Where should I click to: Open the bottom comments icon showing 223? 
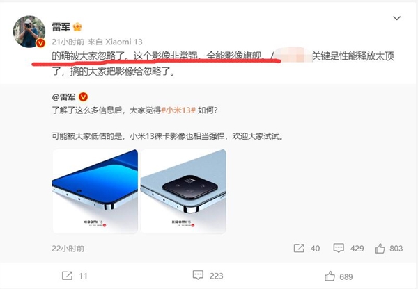[198, 275]
